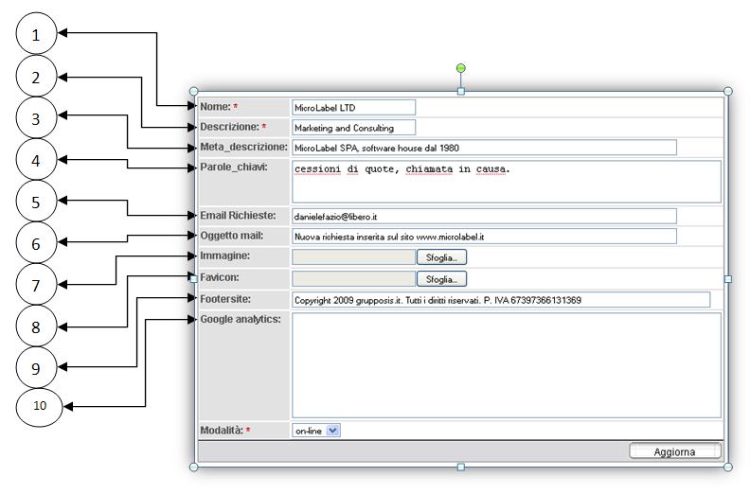Screen dimensions: 750x494
Task: Click the Meta_descrizione: label
Action: [243, 147]
